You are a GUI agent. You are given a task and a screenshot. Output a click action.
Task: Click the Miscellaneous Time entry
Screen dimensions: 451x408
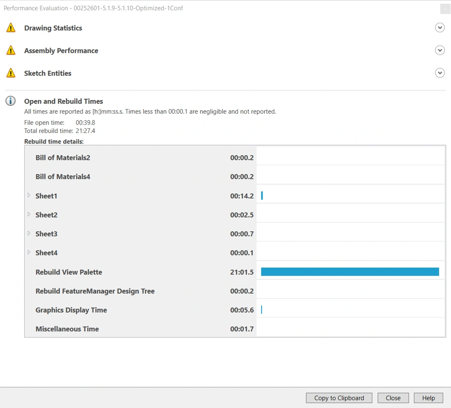(x=67, y=329)
